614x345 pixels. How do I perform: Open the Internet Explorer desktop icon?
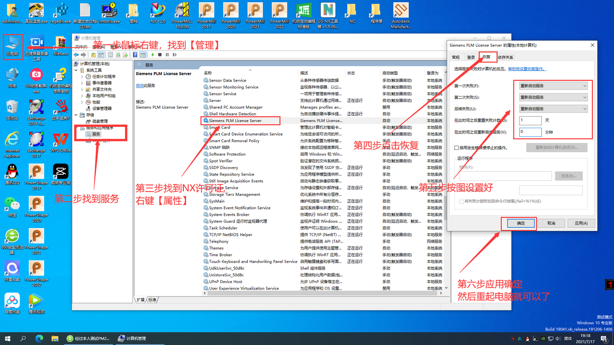(12, 145)
